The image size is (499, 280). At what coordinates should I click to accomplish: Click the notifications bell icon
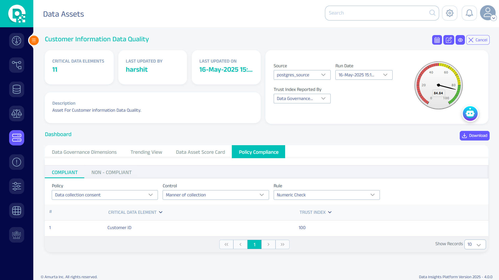469,13
